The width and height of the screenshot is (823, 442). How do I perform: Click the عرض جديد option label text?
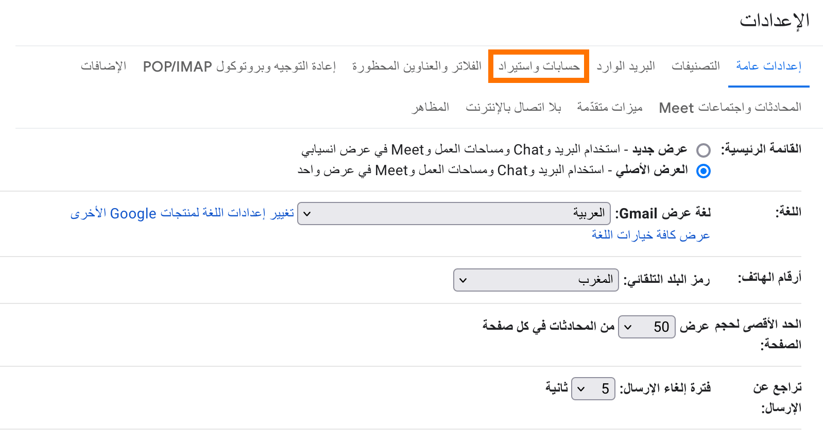tap(660, 149)
